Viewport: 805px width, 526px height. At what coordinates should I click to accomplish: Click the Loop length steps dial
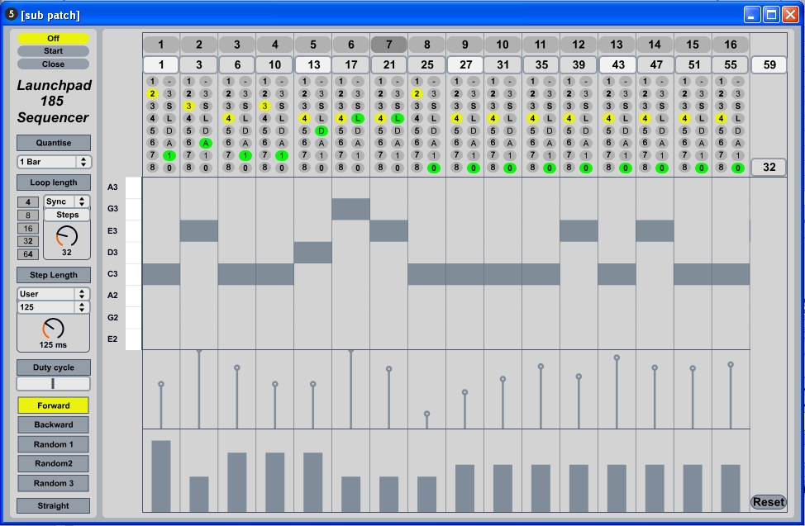pyautogui.click(x=66, y=237)
